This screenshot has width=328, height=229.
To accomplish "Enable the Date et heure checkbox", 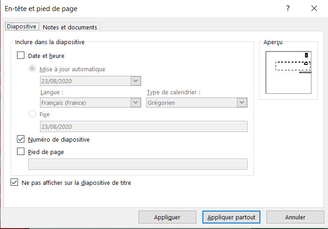I will (21, 56).
